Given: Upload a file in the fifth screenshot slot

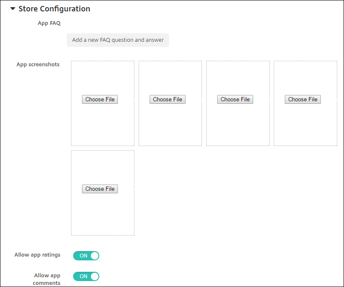Looking at the screenshot, I should pos(100,189).
